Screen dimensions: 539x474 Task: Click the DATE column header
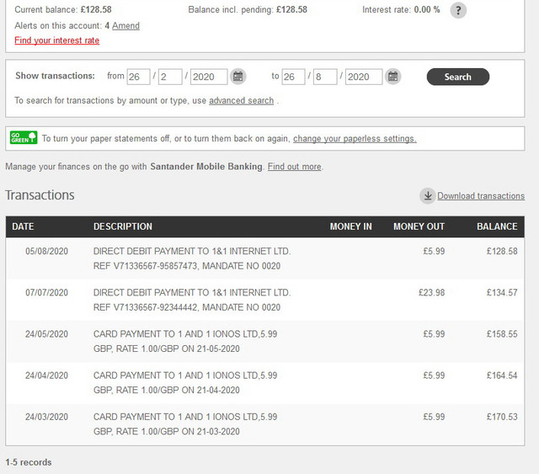[23, 226]
